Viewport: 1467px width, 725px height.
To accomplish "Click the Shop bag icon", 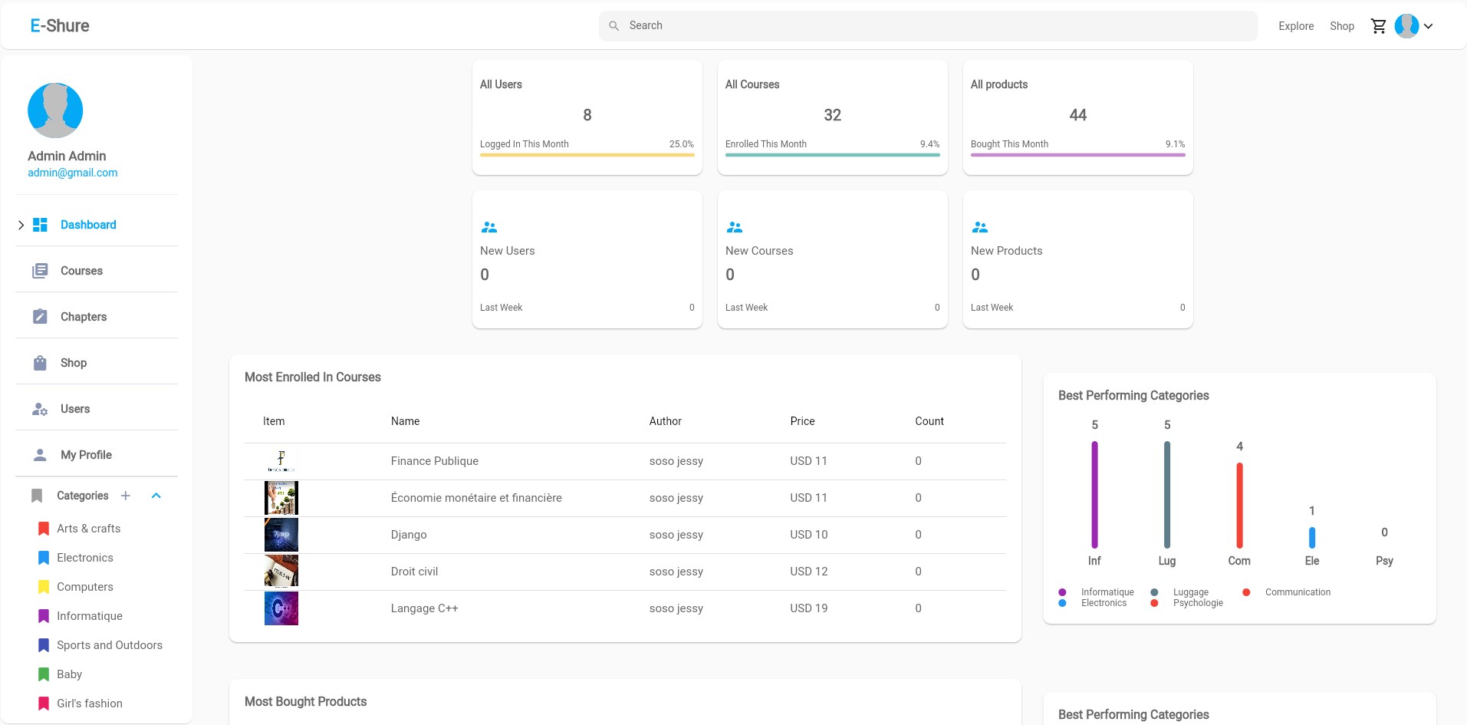I will pyautogui.click(x=40, y=363).
